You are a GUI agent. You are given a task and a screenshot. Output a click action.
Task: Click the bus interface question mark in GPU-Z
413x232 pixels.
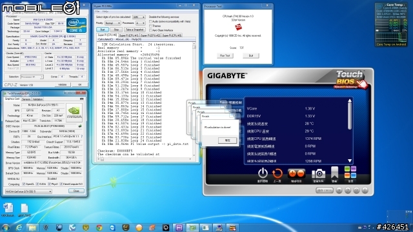82,137
